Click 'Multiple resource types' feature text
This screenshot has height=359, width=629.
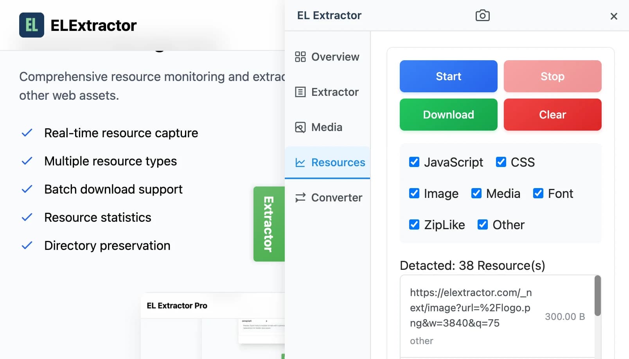[x=111, y=161]
